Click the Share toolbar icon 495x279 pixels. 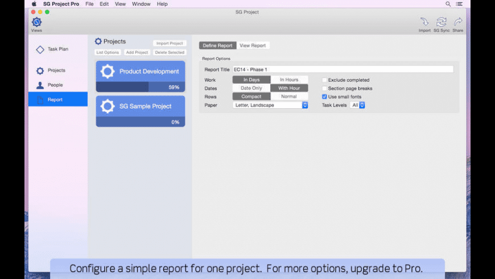pos(458,22)
